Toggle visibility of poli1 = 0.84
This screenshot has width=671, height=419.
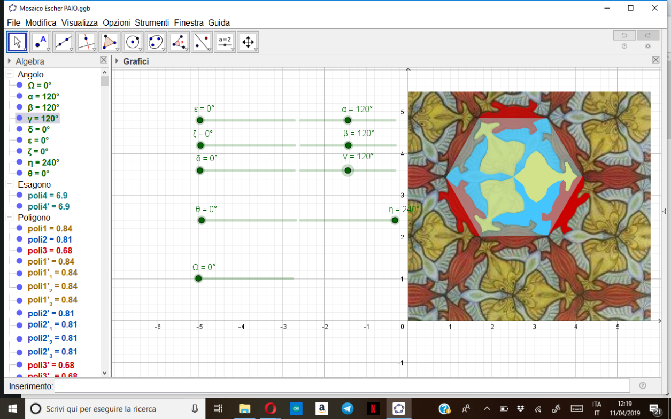tap(19, 229)
